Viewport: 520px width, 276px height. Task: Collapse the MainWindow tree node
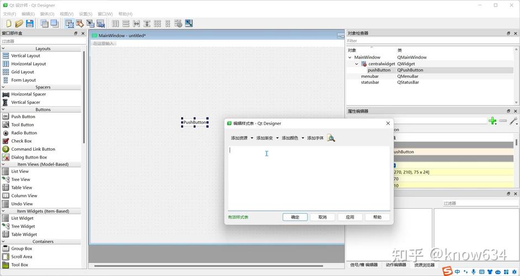[x=350, y=57]
